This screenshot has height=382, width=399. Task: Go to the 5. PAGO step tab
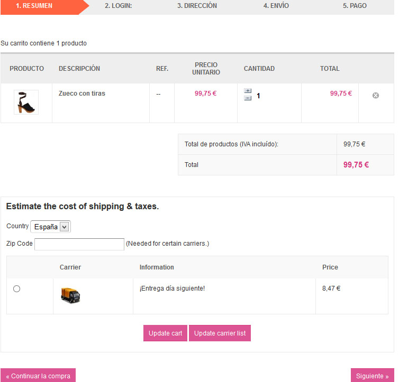(355, 6)
